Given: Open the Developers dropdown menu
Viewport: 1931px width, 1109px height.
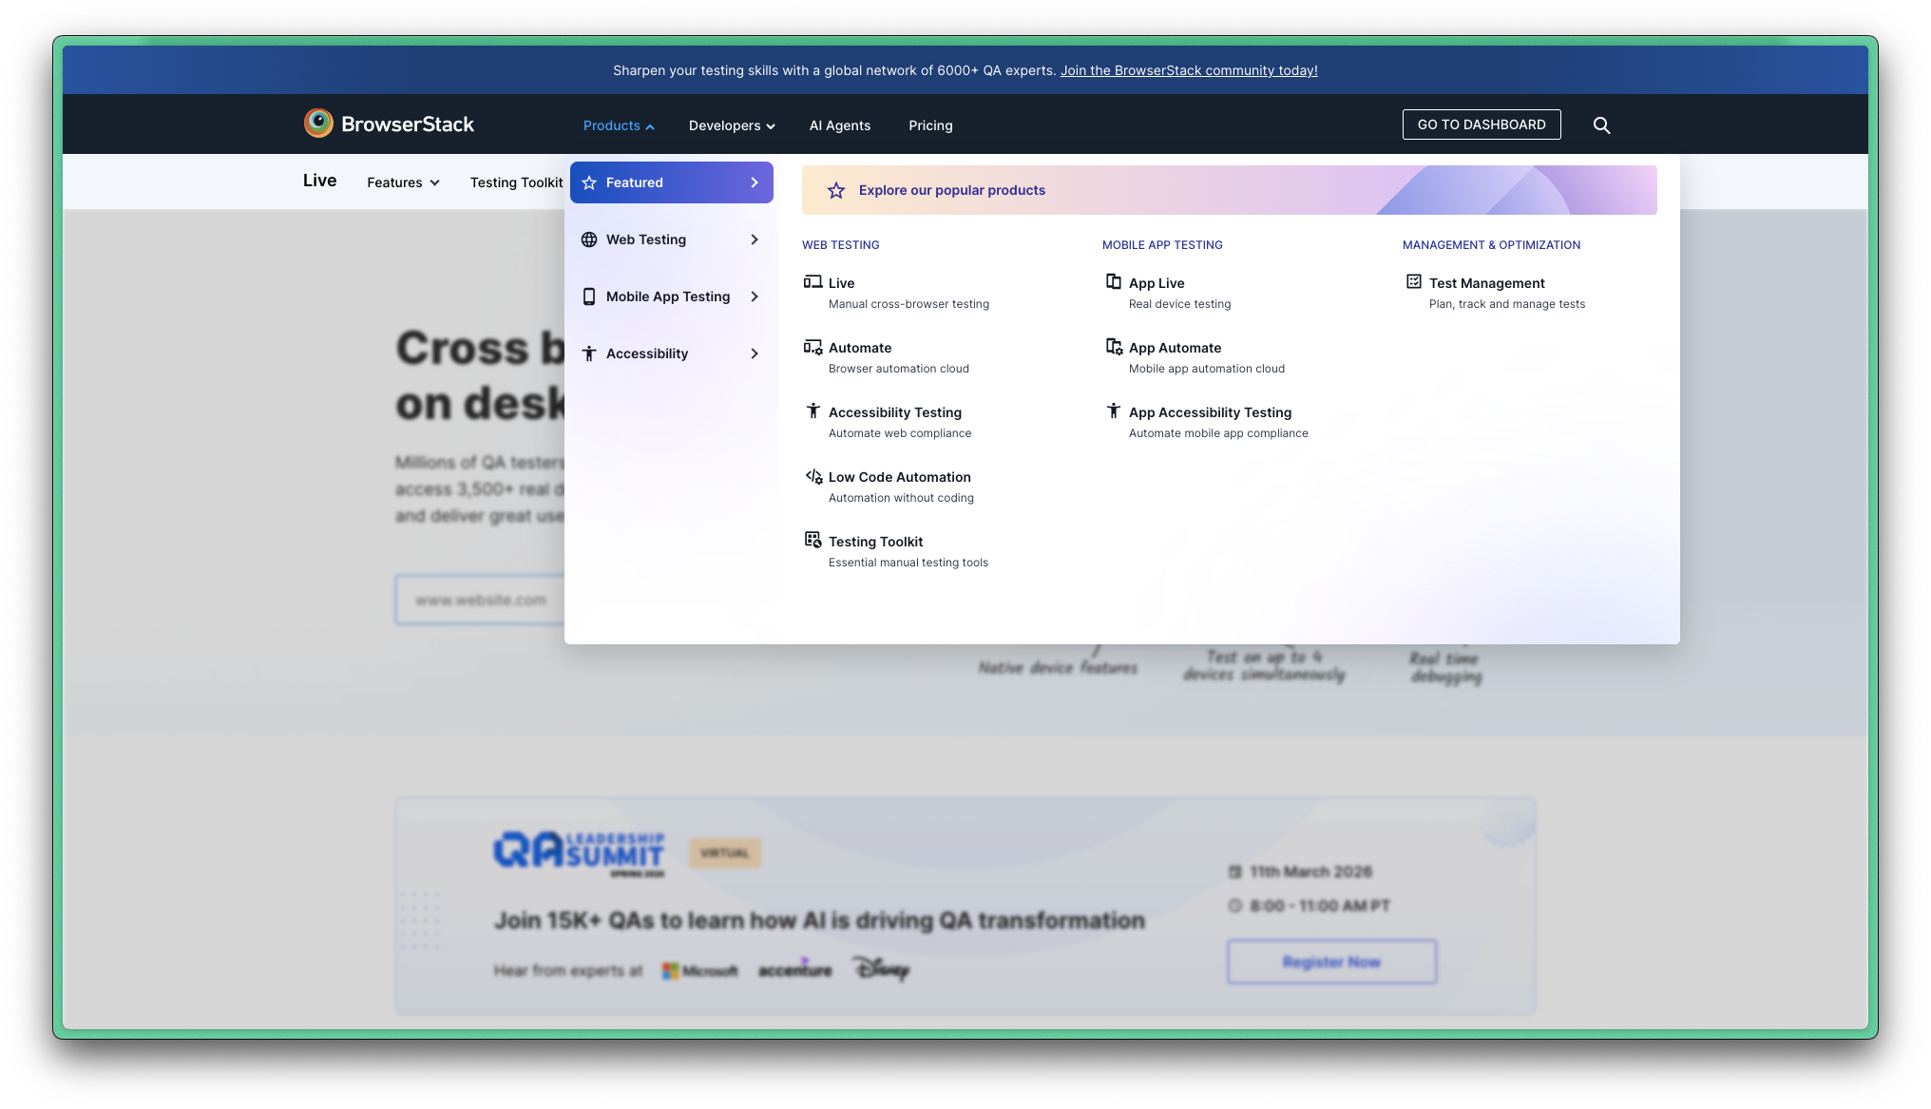Looking at the screenshot, I should pyautogui.click(x=731, y=125).
